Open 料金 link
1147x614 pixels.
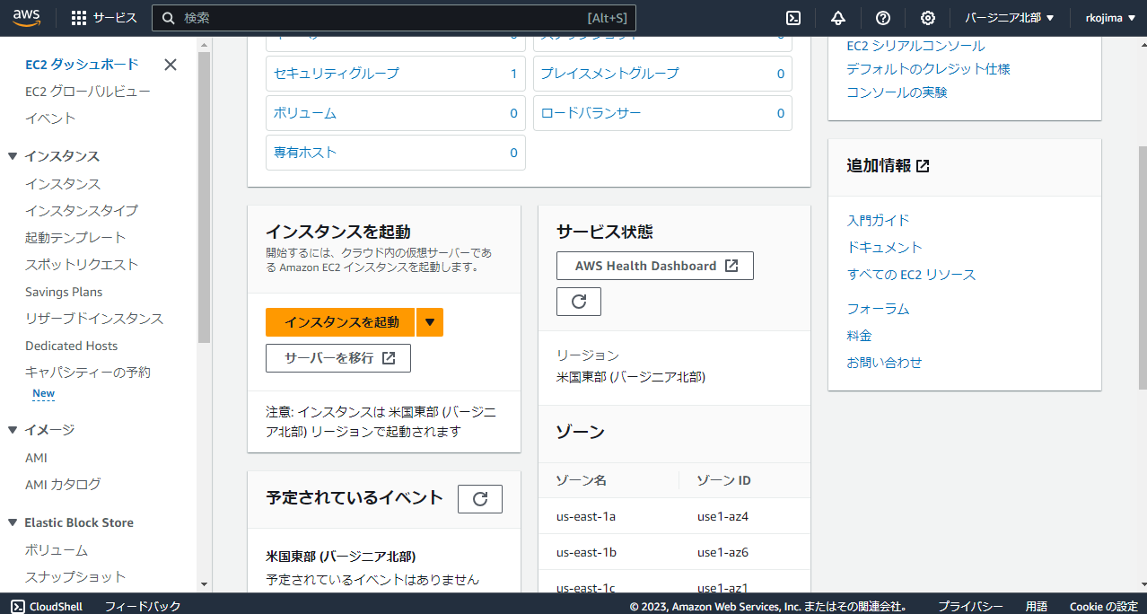[x=859, y=336]
